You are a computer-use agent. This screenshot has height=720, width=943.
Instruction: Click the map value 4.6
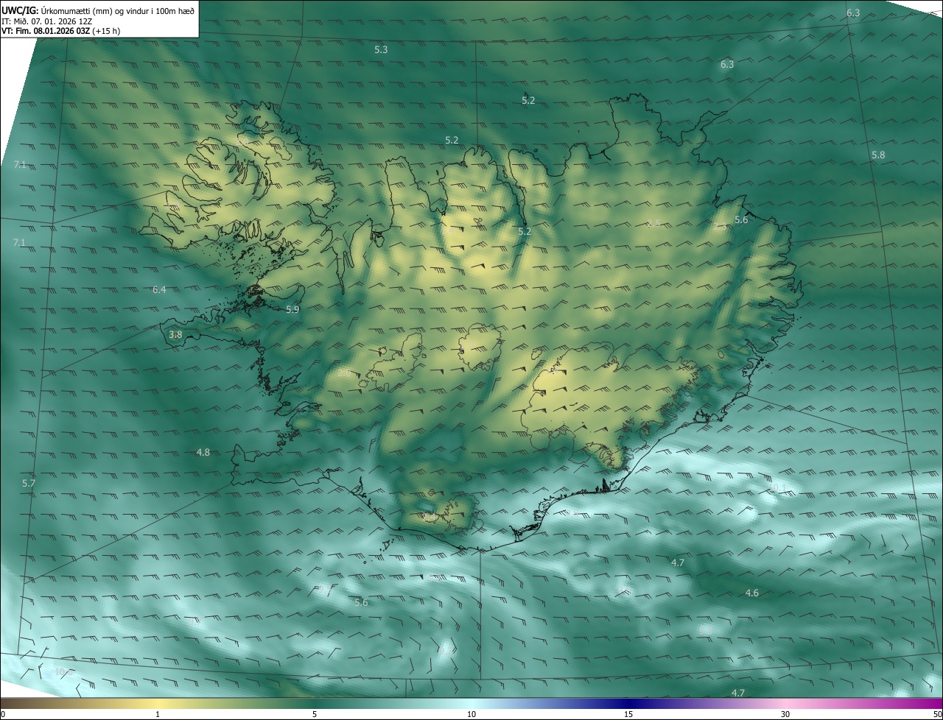coord(752,593)
